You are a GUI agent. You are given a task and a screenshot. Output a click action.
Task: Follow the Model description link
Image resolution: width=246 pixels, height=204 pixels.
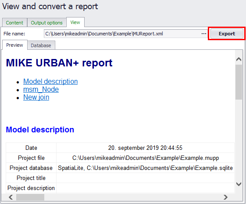tap(50, 81)
